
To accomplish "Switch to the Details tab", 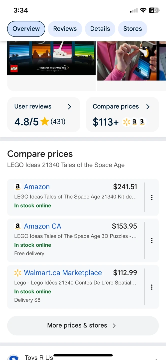I will point(100,29).
